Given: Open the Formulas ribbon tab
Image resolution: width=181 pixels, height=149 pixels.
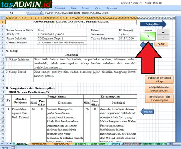Looking at the screenshot, I should (60, 8).
